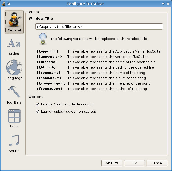
Task: Click the ${songalbum} variable label
Action: coord(49,78)
